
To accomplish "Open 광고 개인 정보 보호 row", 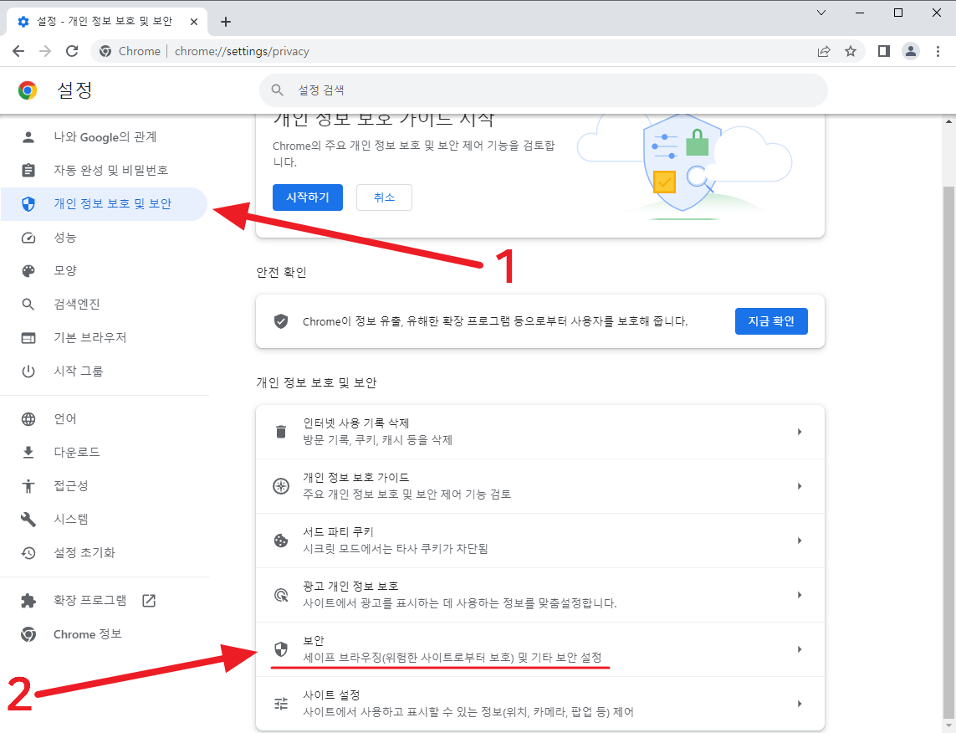I will click(540, 595).
